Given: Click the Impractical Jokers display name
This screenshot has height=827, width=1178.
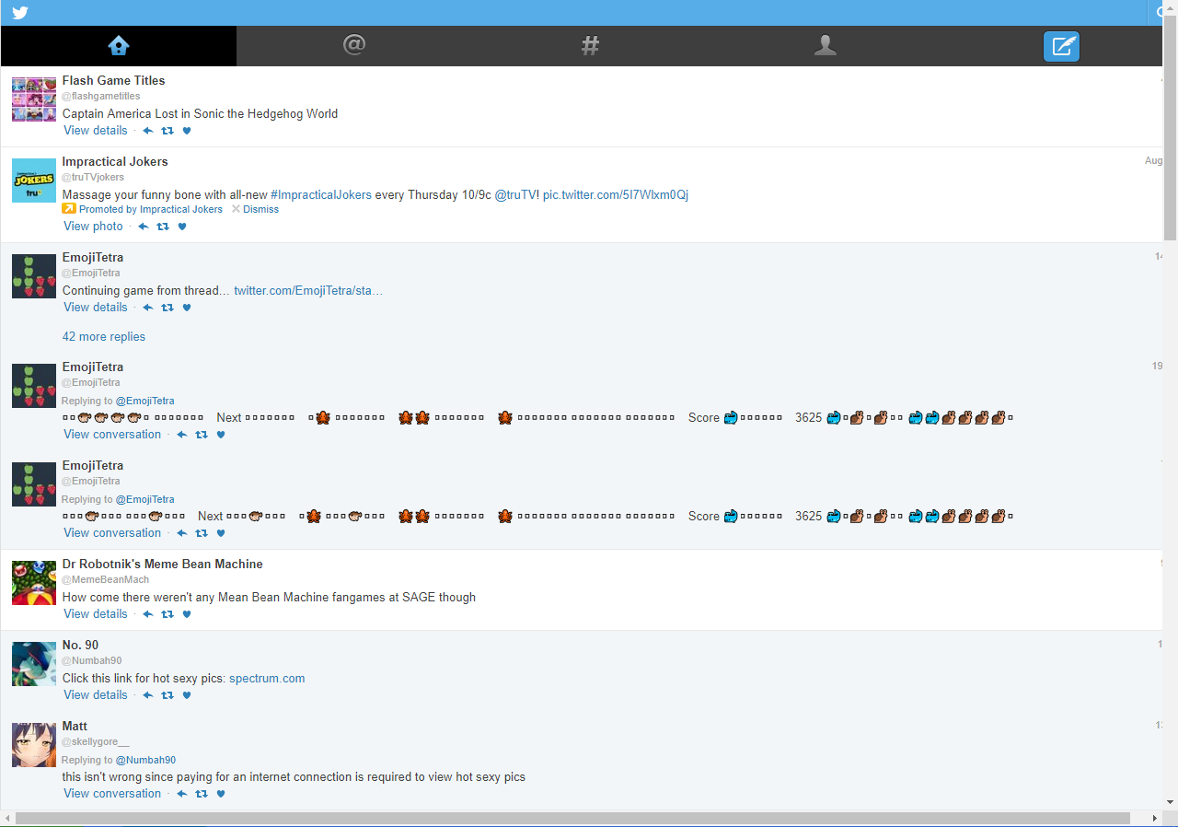Looking at the screenshot, I should coord(115,161).
